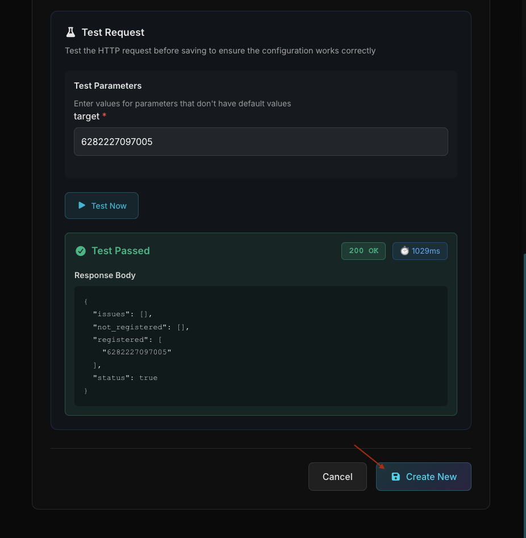Click the floppy disk save icon

pyautogui.click(x=396, y=477)
